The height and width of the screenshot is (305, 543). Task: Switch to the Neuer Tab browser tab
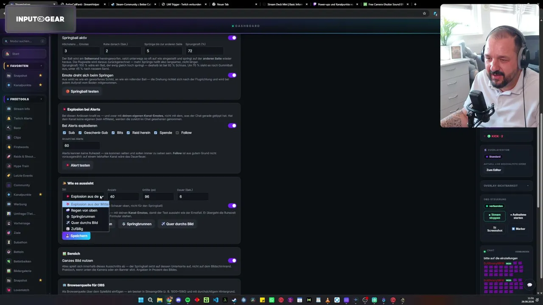click(x=233, y=4)
